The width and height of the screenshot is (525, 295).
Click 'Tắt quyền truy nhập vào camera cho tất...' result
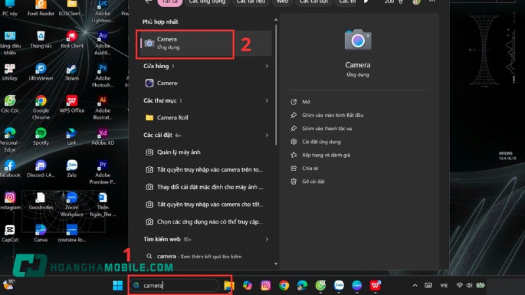coord(205,205)
